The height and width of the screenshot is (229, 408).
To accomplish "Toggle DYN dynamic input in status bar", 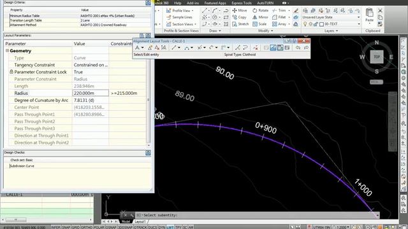I will point(162,227).
